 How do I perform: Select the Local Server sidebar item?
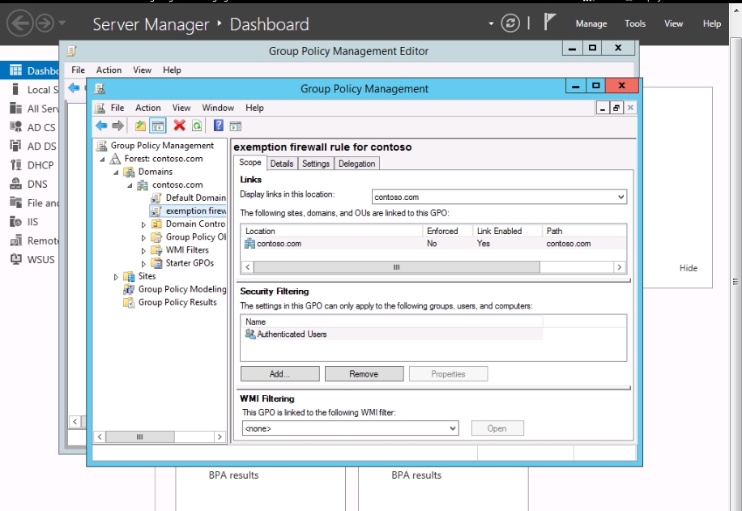pos(34,89)
